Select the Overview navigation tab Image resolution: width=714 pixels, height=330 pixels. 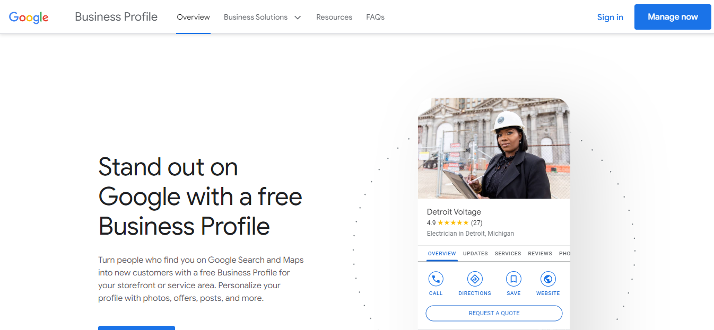coord(194,17)
